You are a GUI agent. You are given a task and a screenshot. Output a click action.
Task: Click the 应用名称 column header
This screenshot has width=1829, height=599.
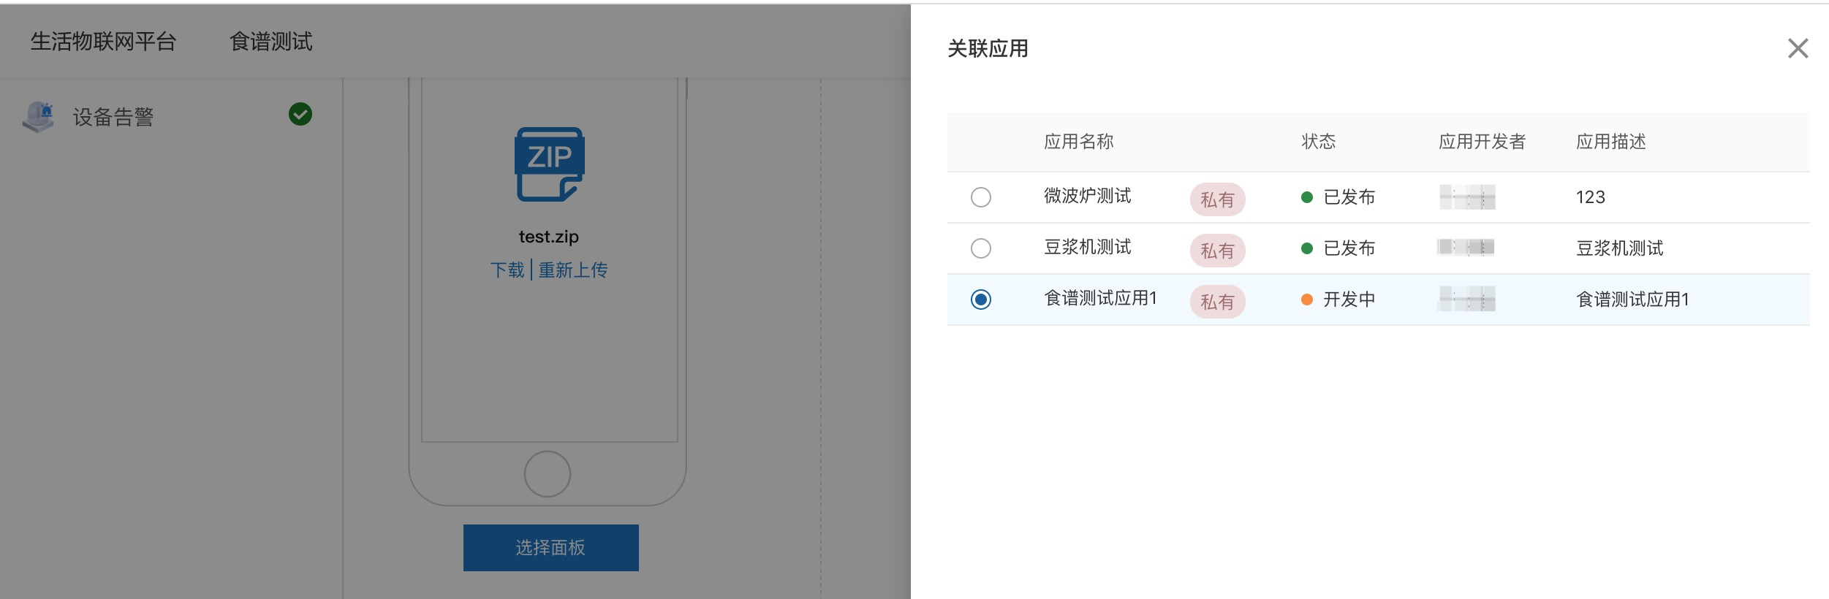[1079, 142]
